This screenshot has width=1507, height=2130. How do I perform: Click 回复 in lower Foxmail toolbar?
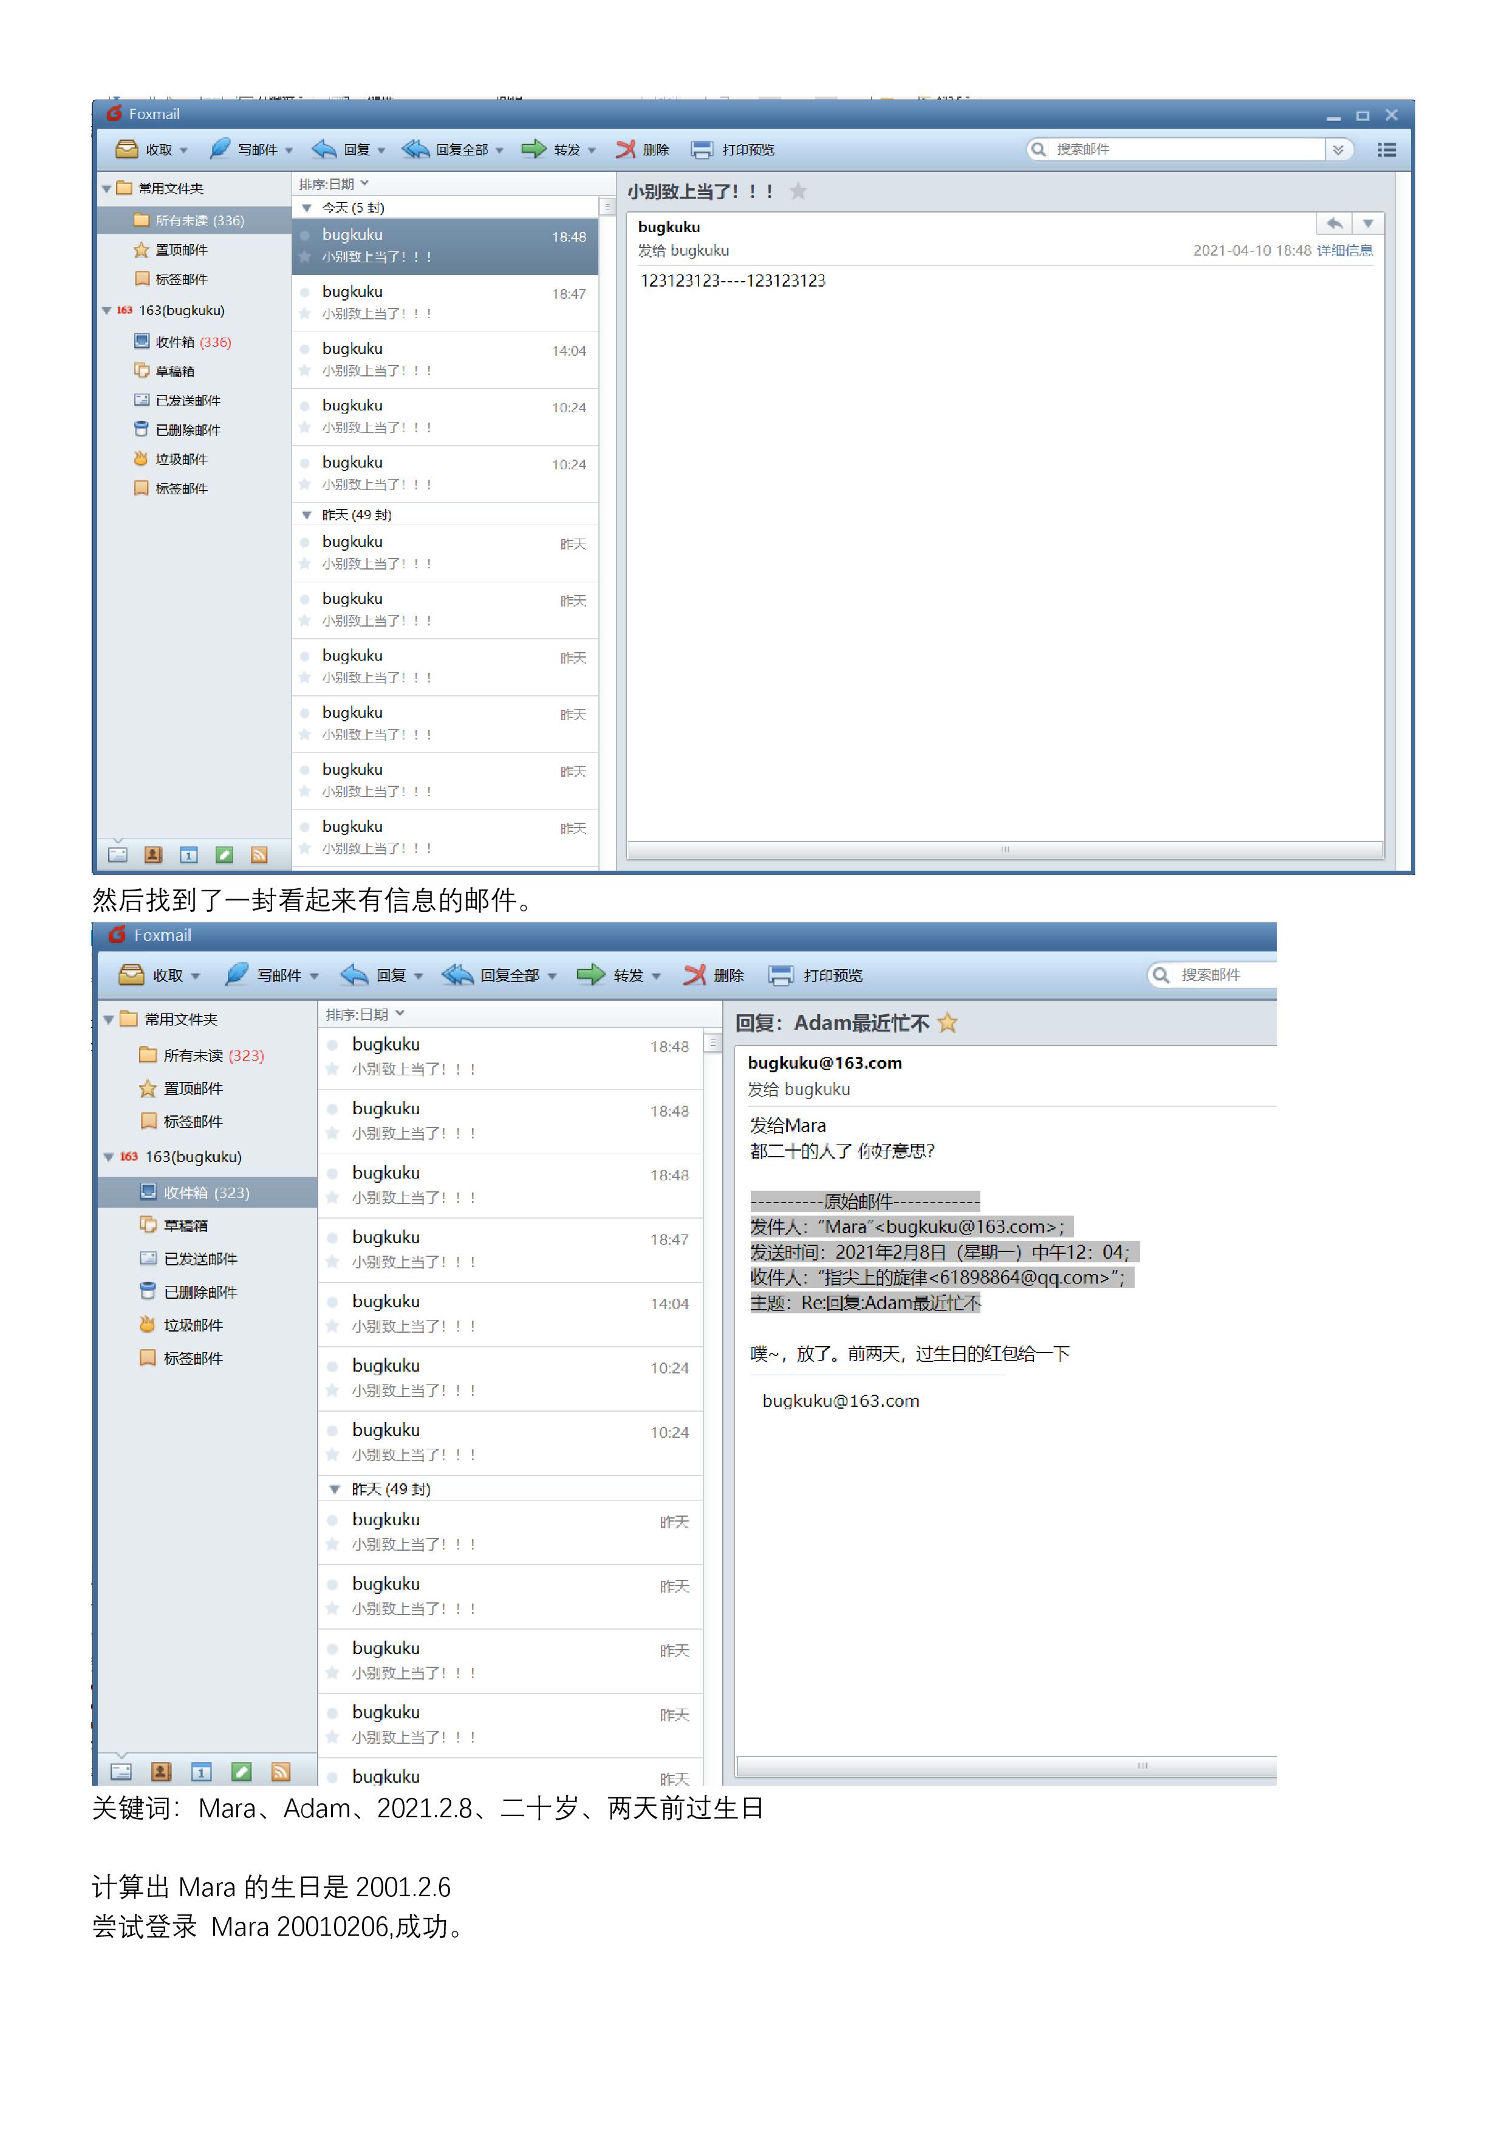point(373,974)
